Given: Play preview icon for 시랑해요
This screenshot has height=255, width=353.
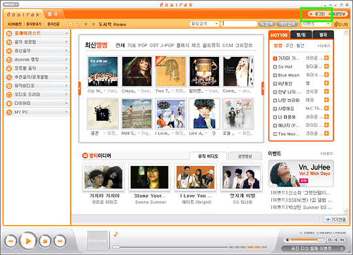Looking at the screenshot, I should [x=326, y=109].
